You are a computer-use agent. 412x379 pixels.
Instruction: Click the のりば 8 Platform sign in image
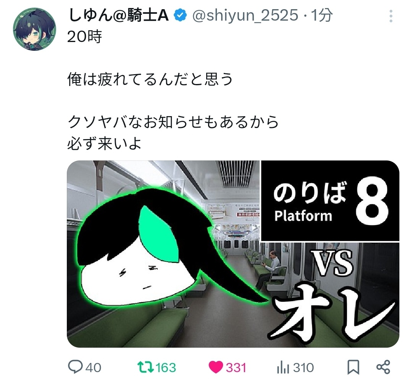pos(330,201)
